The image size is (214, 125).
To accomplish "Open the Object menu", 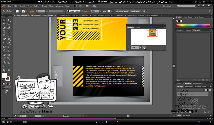I will 22,6.
